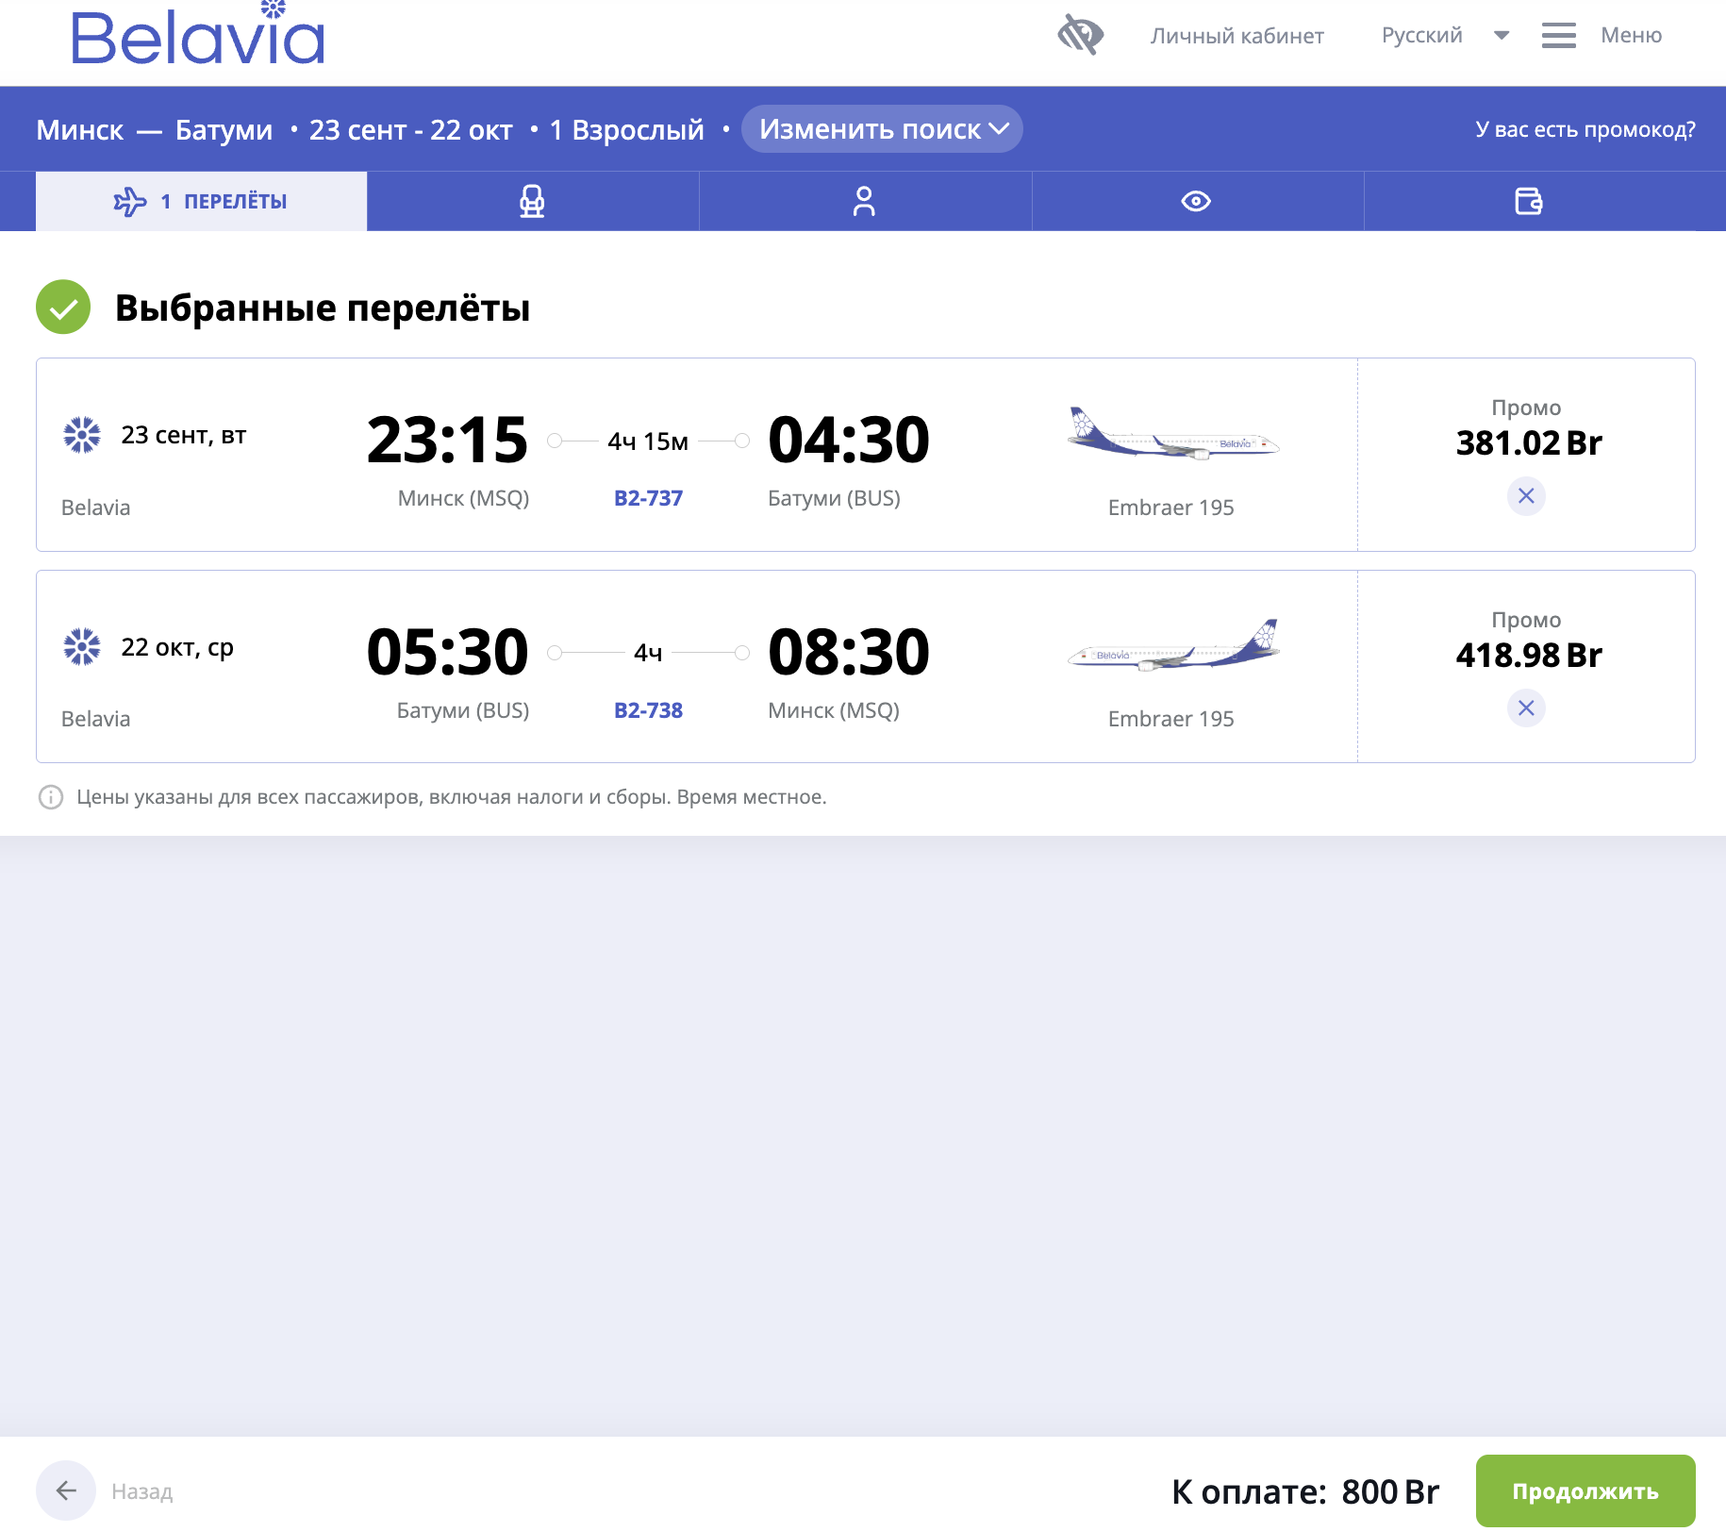The image size is (1726, 1532).
Task: Click arrival time 08:30 in Минск
Action: 849,653
